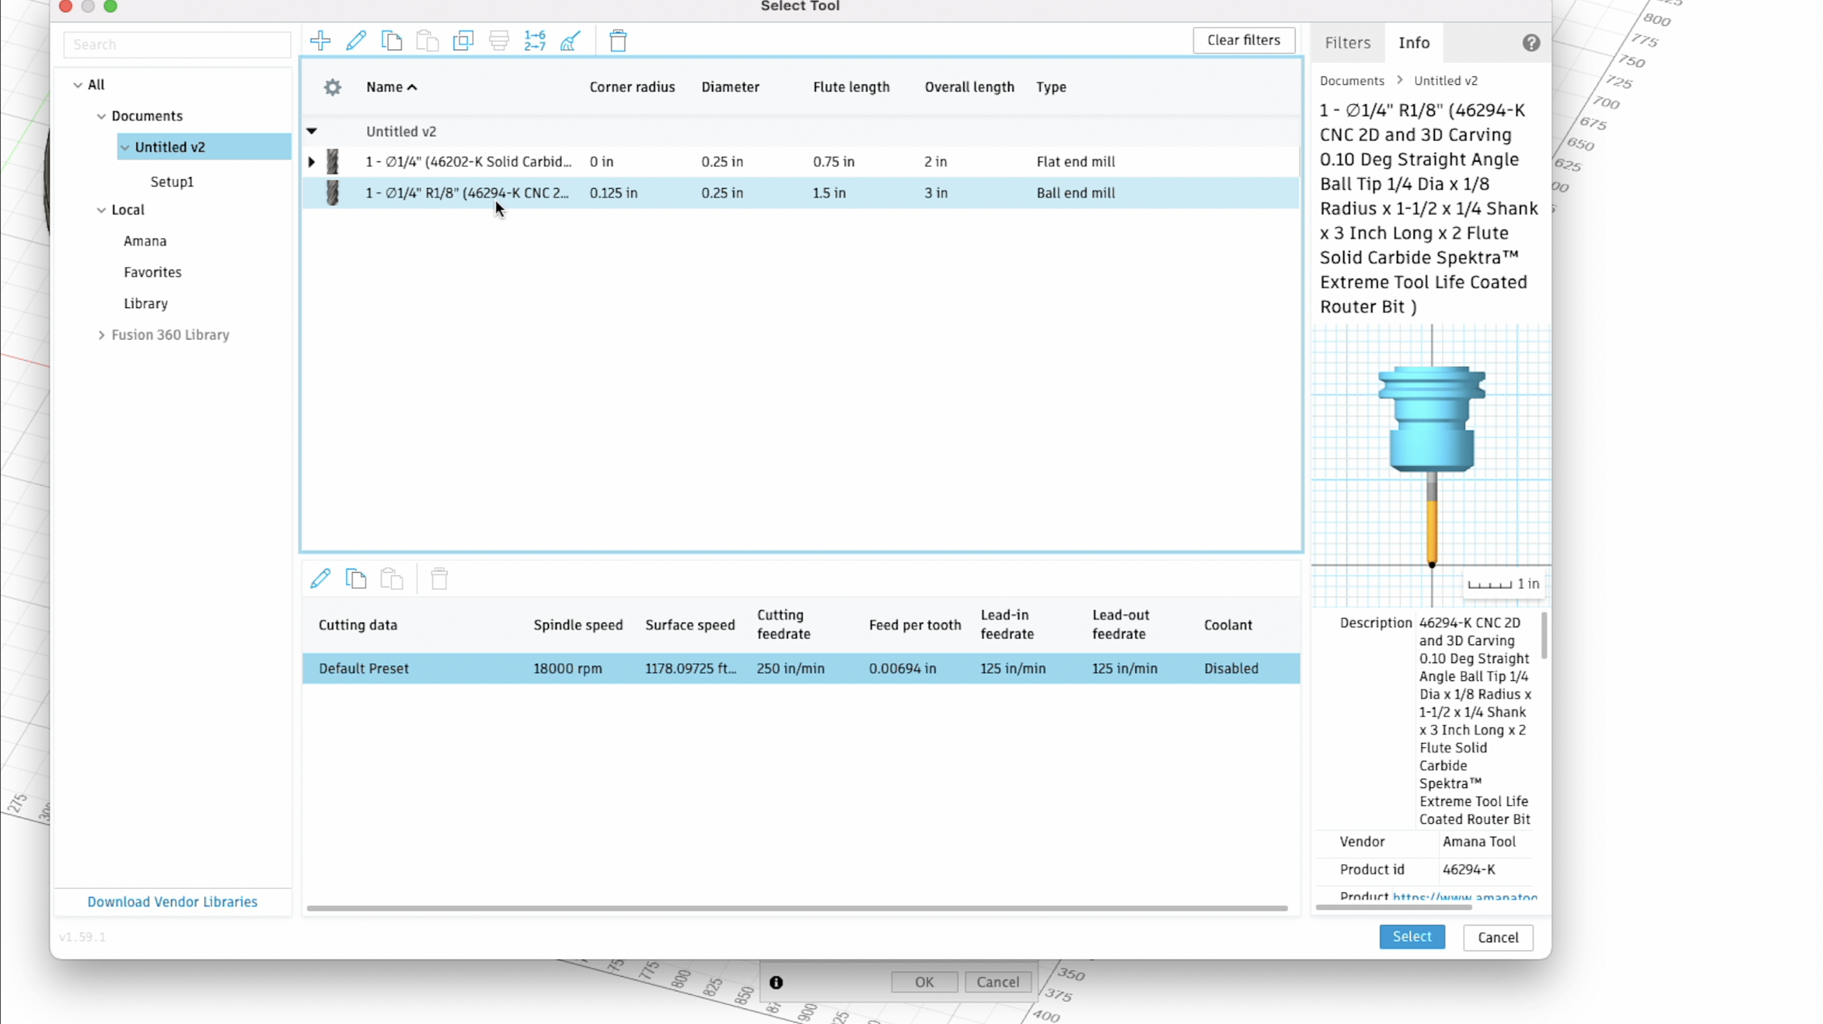Click the copy tool icon in top toolbar
1823x1024 pixels.
tap(391, 41)
